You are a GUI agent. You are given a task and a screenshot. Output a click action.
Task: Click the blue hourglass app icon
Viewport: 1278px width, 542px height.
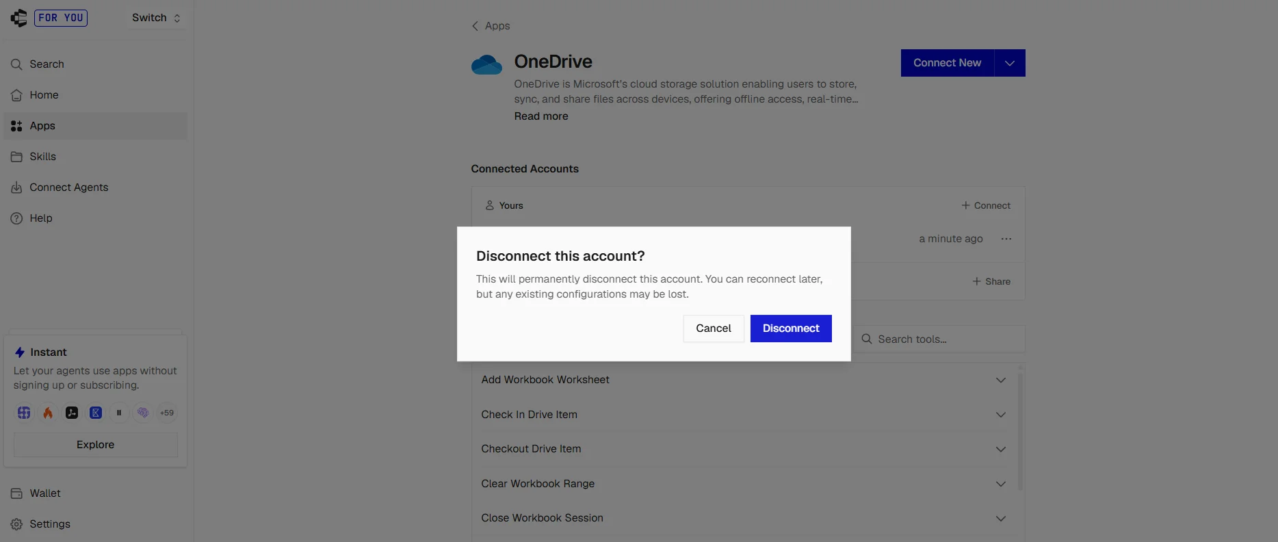point(96,413)
